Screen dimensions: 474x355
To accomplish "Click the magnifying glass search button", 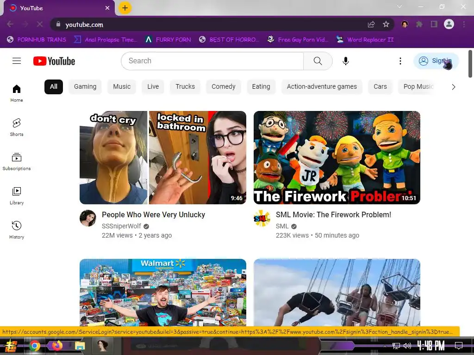I will coord(318,61).
